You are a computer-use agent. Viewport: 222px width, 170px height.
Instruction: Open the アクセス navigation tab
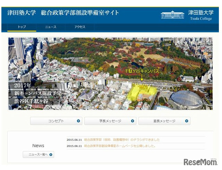(x=80, y=27)
